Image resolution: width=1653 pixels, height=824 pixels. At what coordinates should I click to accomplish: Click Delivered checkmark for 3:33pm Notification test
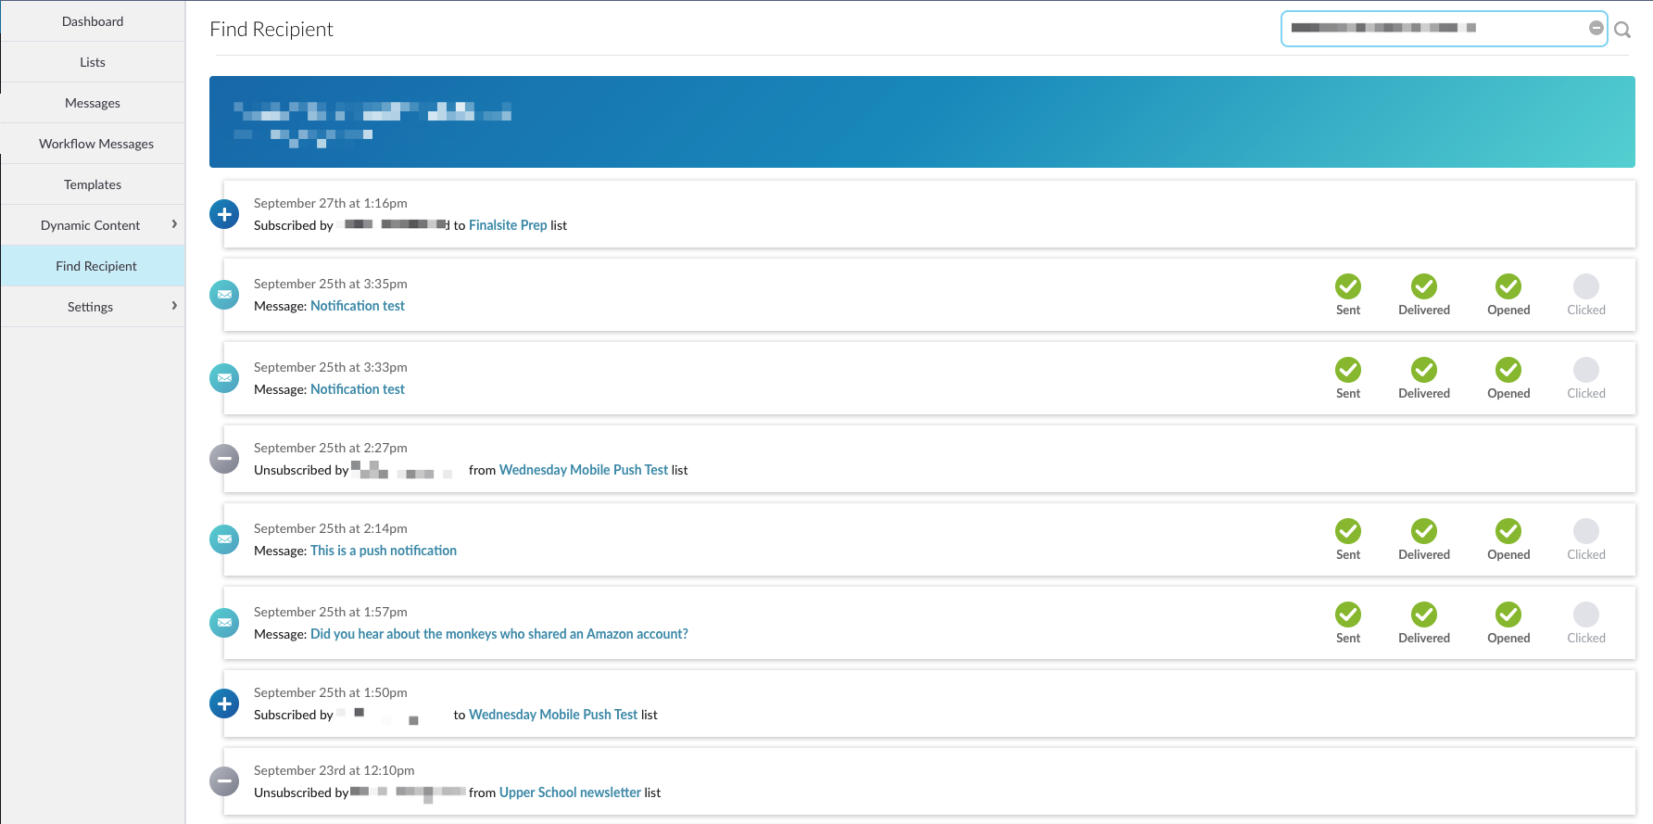(x=1424, y=370)
